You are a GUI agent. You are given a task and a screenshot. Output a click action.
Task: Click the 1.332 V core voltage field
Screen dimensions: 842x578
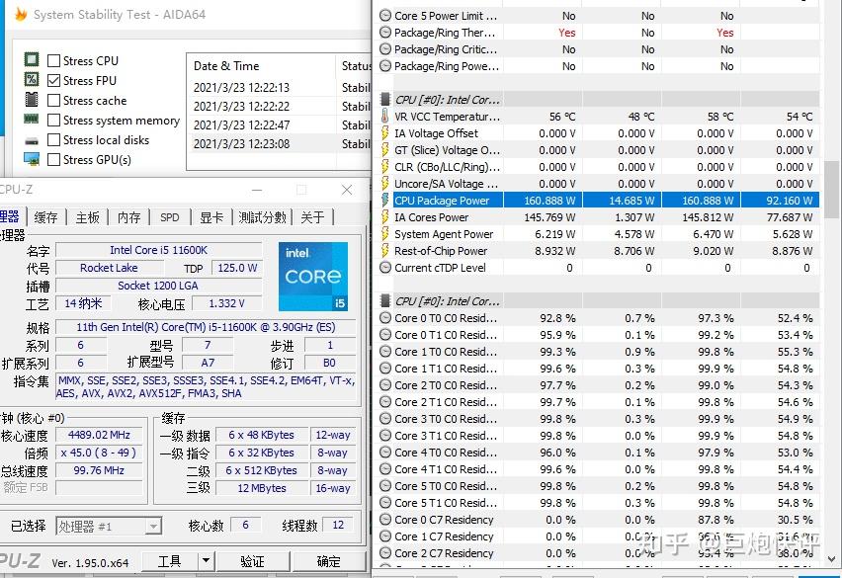point(226,303)
